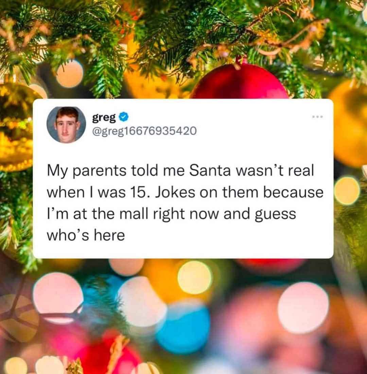The image size is (367, 374).
Task: Open the three-dot more options menu
Action: click(318, 117)
